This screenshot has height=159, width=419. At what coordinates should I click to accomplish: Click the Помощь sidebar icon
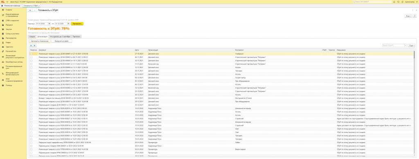click(3, 85)
